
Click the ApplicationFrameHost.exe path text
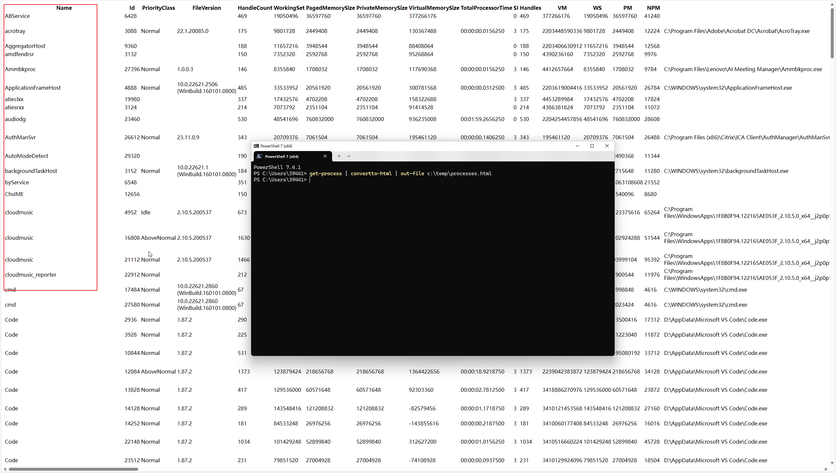pos(728,88)
